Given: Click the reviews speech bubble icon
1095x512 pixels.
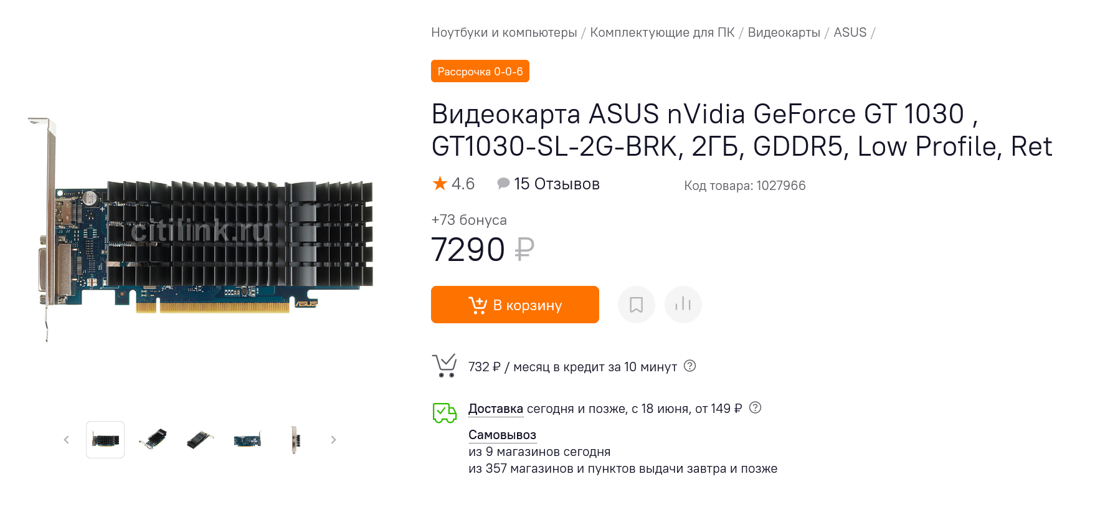Looking at the screenshot, I should click(x=503, y=184).
